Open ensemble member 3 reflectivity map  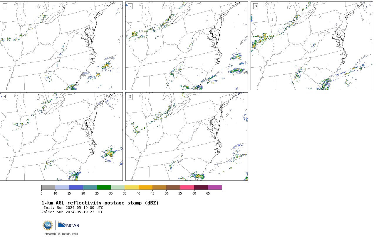312,46
